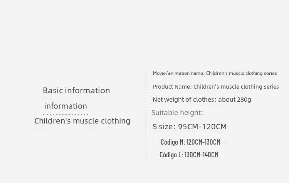Screen dimensions: 289x183
Task: Click the horizontal dashed line under 'information'
Action: (66, 114)
